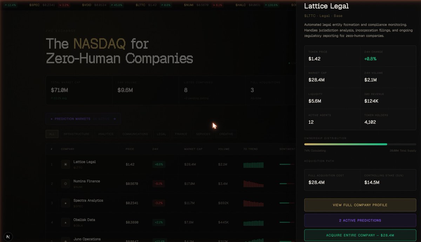Click the $VOID ticker in the top tape
Screen dimensions: 421x242
click(87, 5)
